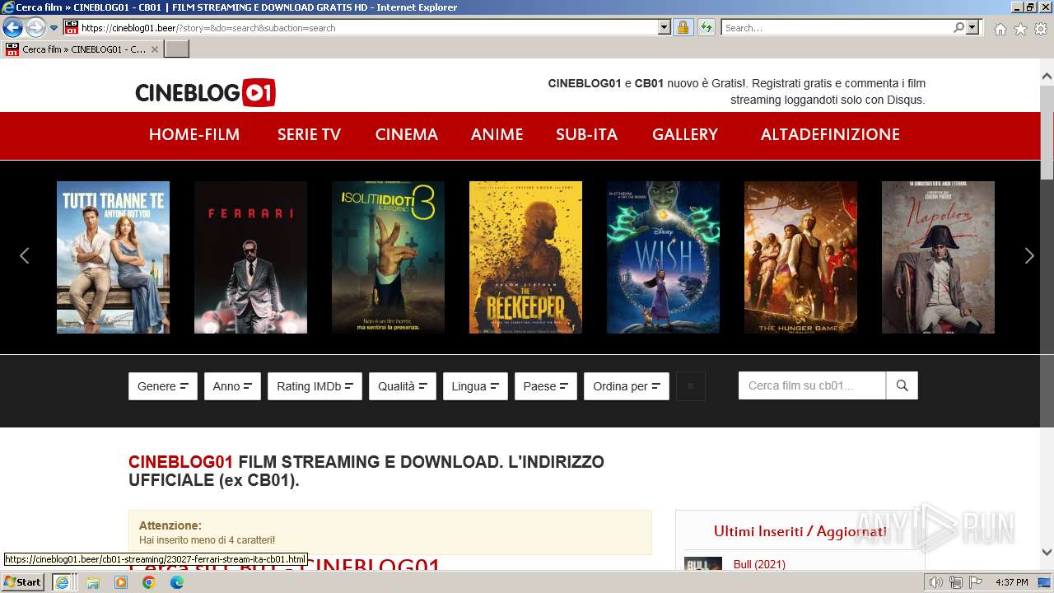Open the SERIE TV menu
Screen dimensions: 1054x593
pyautogui.click(x=309, y=134)
